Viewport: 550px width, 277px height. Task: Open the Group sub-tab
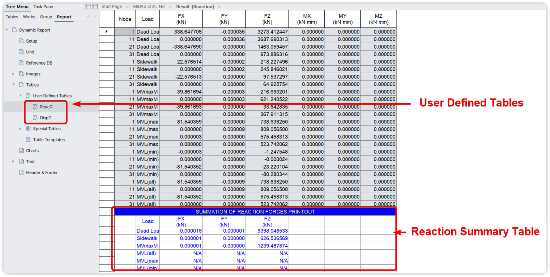point(46,17)
